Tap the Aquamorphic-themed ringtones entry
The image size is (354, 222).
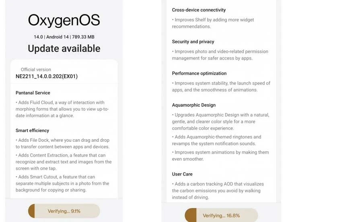[x=216, y=140]
